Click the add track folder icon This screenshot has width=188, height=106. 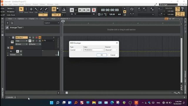tap(12, 23)
